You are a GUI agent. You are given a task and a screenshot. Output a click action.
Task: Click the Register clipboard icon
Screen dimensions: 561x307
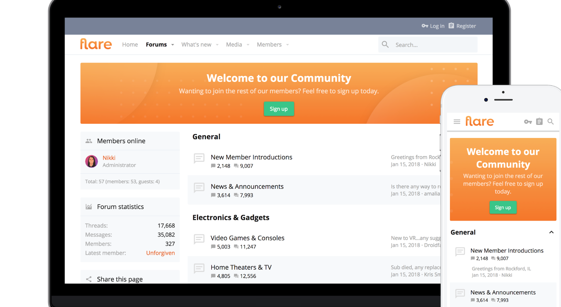click(x=451, y=26)
